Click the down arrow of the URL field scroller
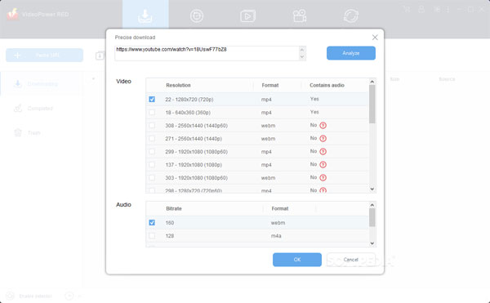The image size is (490, 303). pos(302,56)
